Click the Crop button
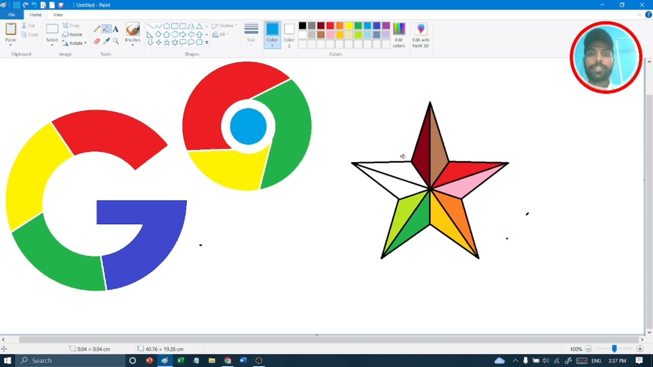Viewport: 653px width, 367px height. click(71, 25)
